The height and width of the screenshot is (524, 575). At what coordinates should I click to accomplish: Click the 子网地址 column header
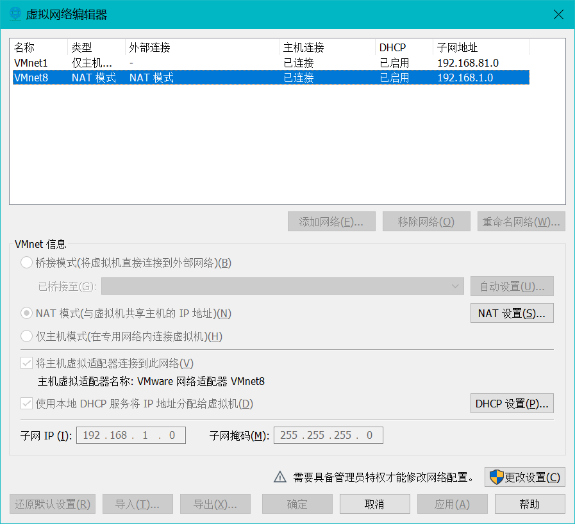click(481, 47)
